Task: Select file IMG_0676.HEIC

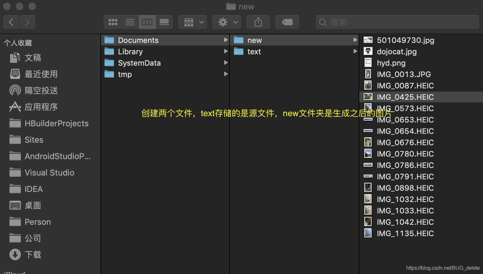Action: (x=421, y=142)
